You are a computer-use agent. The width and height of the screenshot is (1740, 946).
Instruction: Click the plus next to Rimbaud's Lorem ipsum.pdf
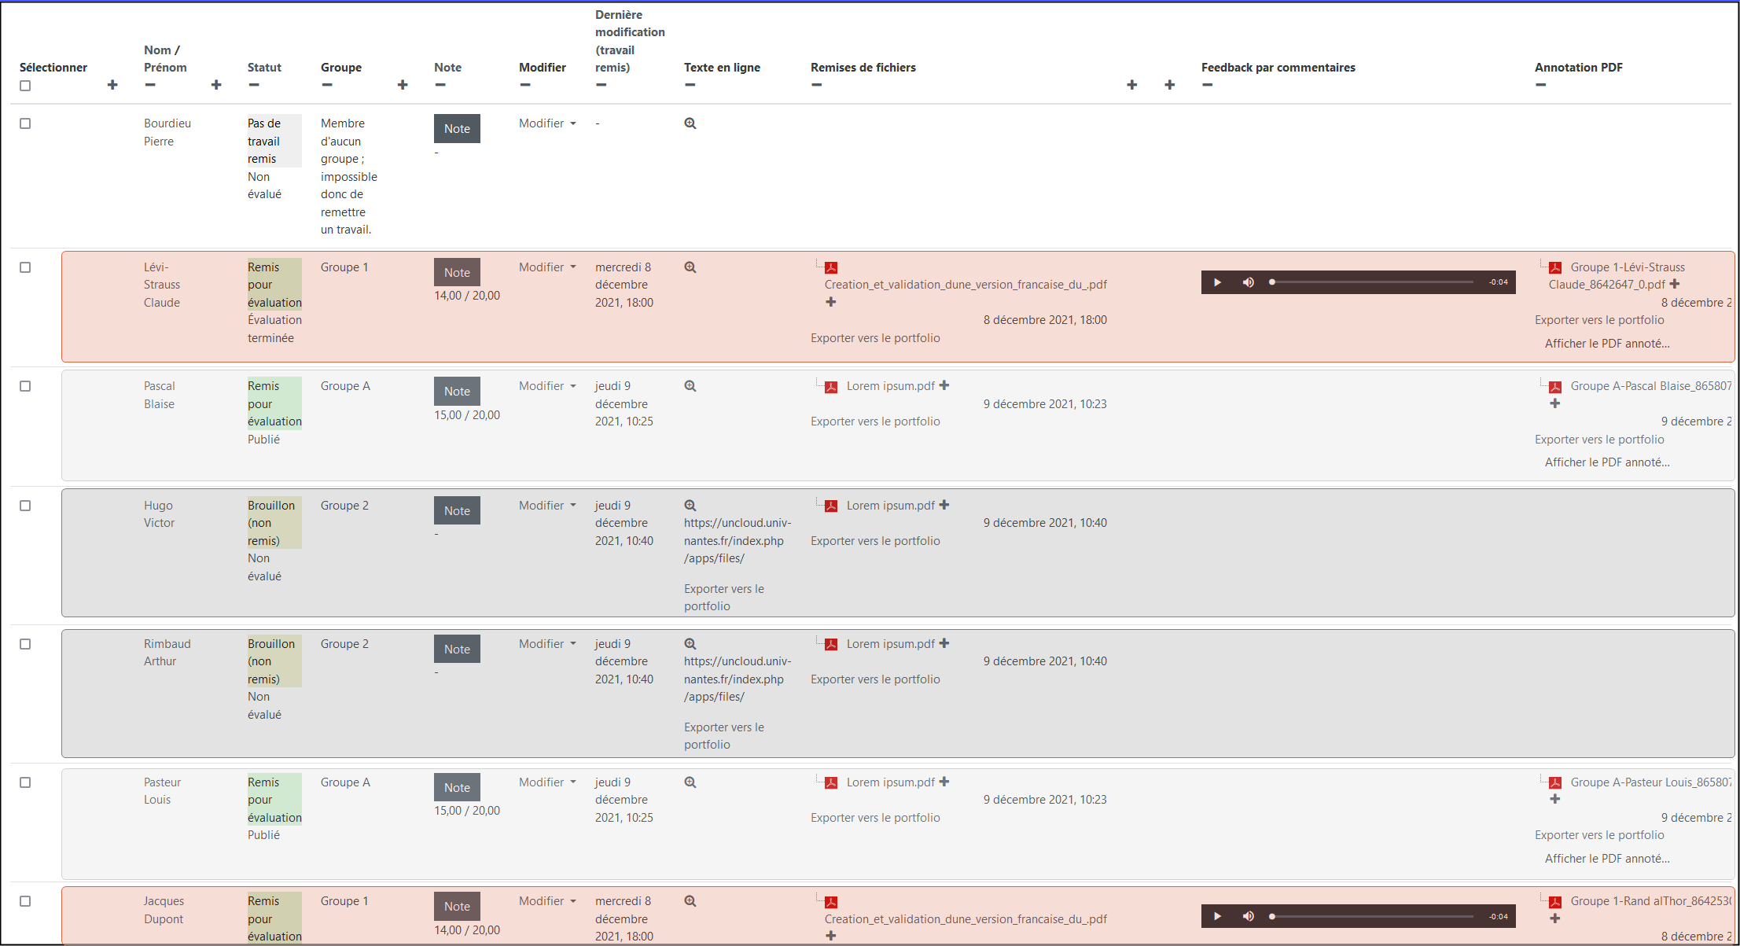coord(944,643)
